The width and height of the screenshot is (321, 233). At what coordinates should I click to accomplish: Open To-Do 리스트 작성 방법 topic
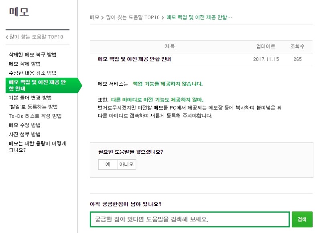pos(35,116)
